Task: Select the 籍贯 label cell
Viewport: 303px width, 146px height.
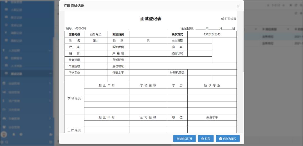Action: tap(74, 53)
